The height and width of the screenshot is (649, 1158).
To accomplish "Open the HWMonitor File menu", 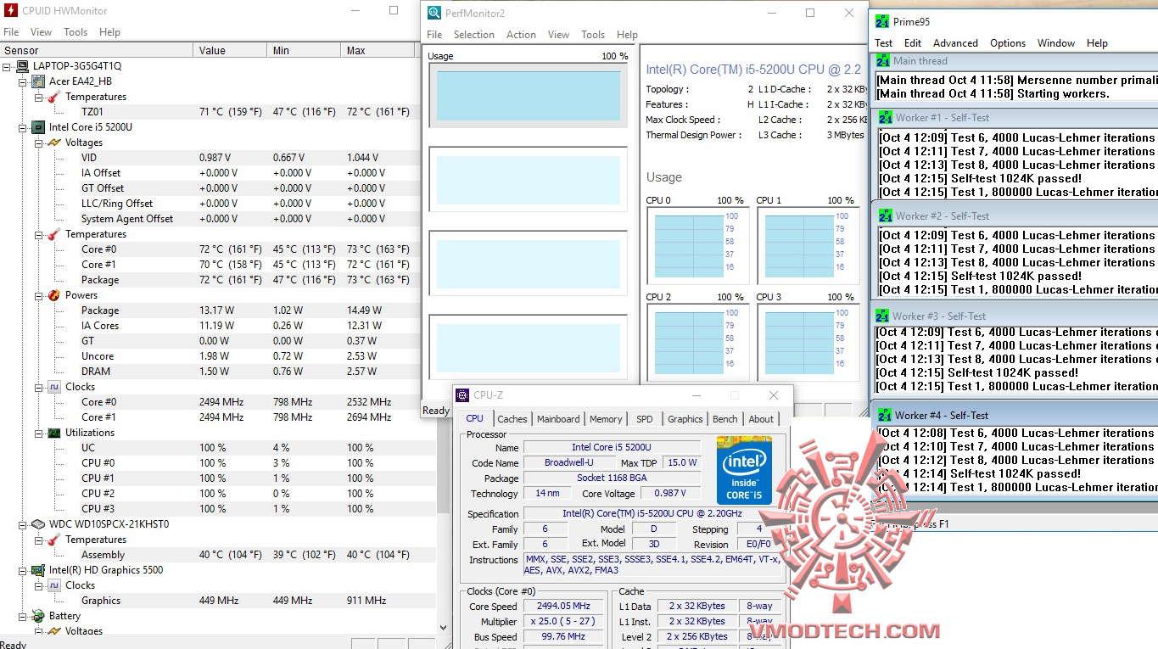I will tap(11, 32).
